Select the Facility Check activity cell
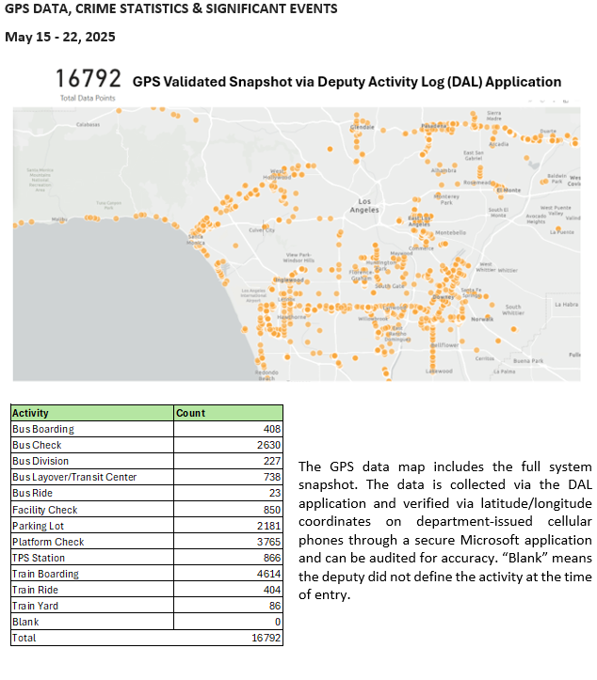Image resolution: width=597 pixels, height=680 pixels. [x=44, y=510]
